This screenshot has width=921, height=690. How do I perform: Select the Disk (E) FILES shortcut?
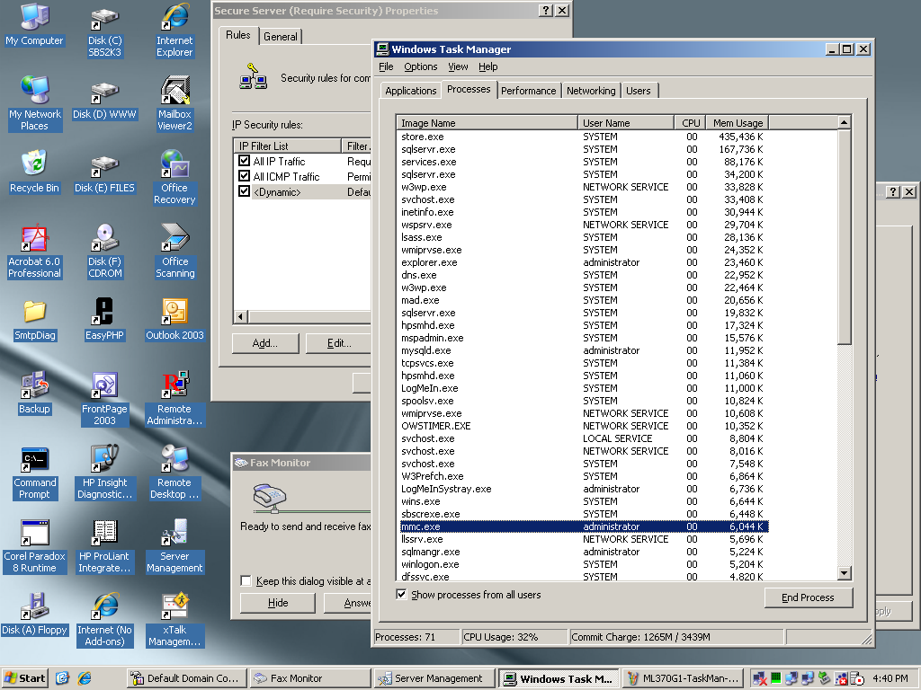point(104,173)
